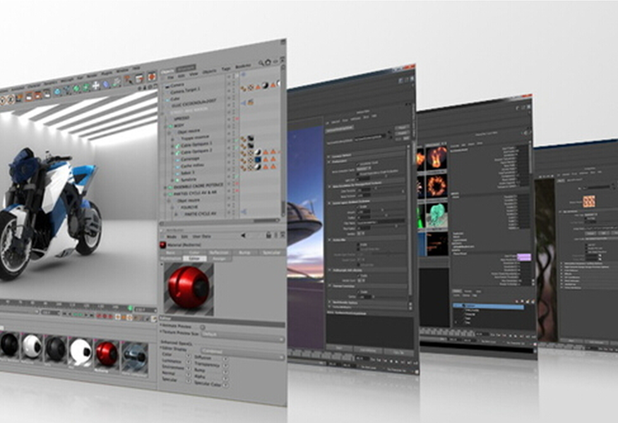The image size is (618, 423).
Task: Toggle the Alpha checkbox
Action: click(225, 377)
